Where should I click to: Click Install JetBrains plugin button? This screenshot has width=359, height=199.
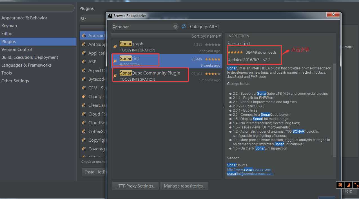94,172
